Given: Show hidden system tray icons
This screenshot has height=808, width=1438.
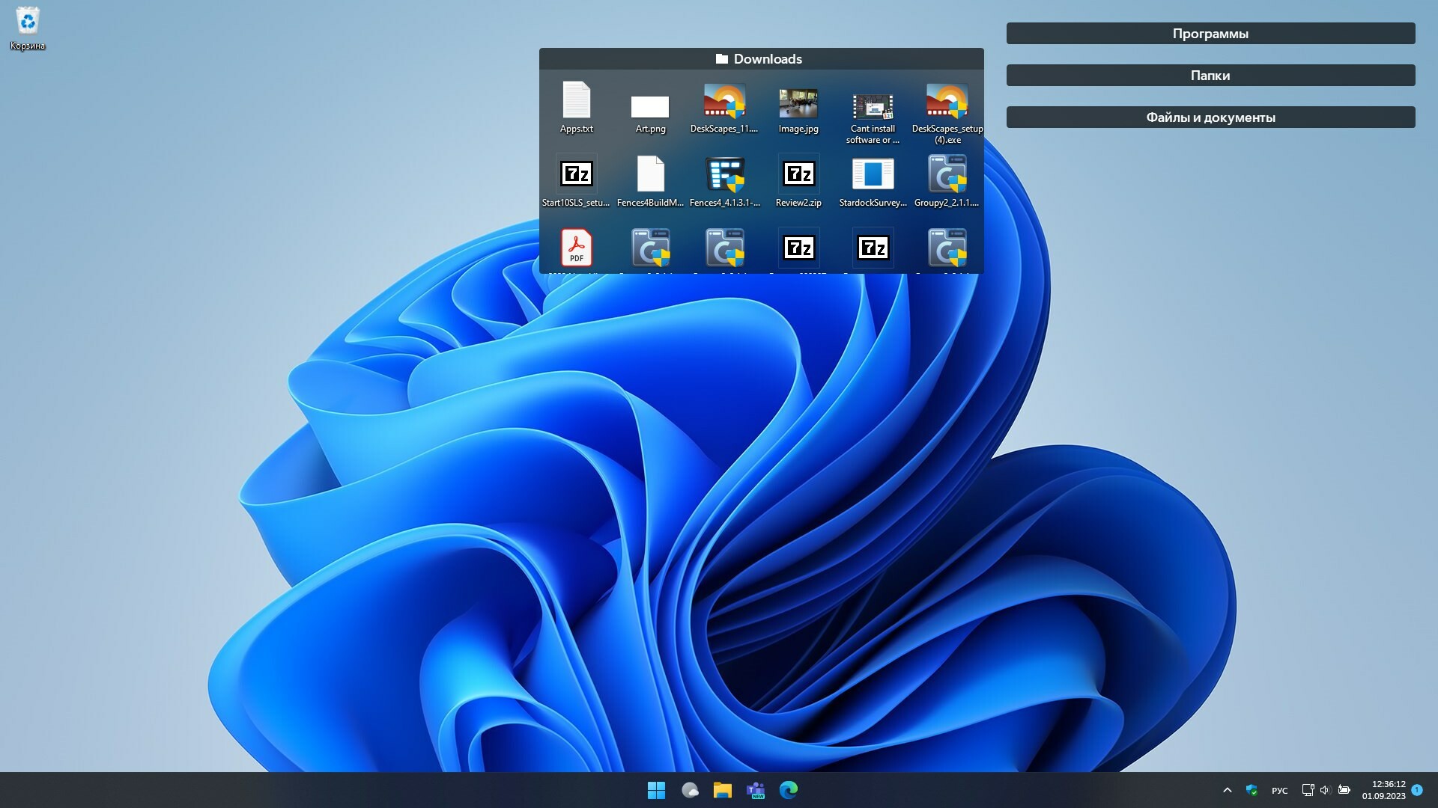Looking at the screenshot, I should click(x=1227, y=790).
